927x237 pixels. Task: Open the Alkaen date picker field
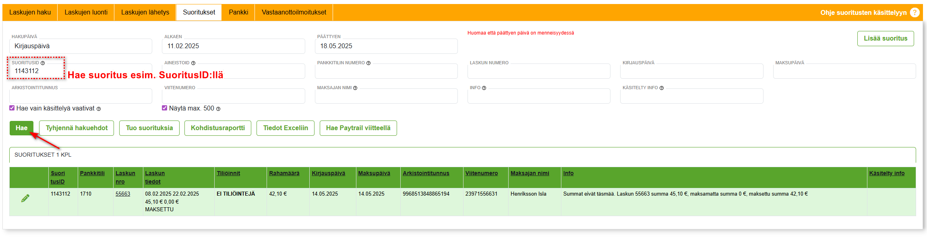(233, 46)
